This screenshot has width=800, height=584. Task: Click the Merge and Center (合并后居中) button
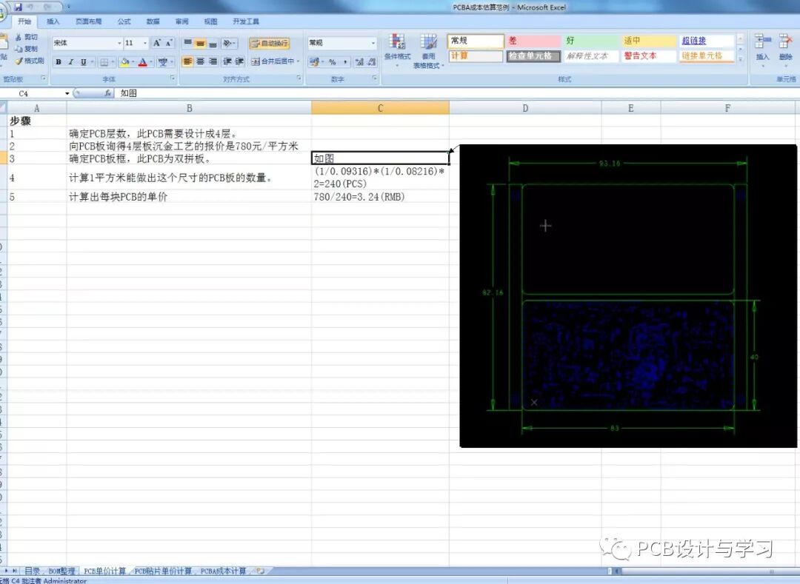[276, 62]
